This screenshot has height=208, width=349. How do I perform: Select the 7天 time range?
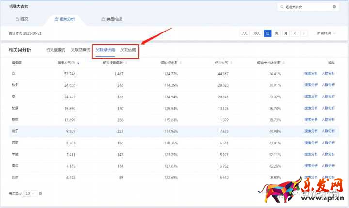tap(245, 33)
